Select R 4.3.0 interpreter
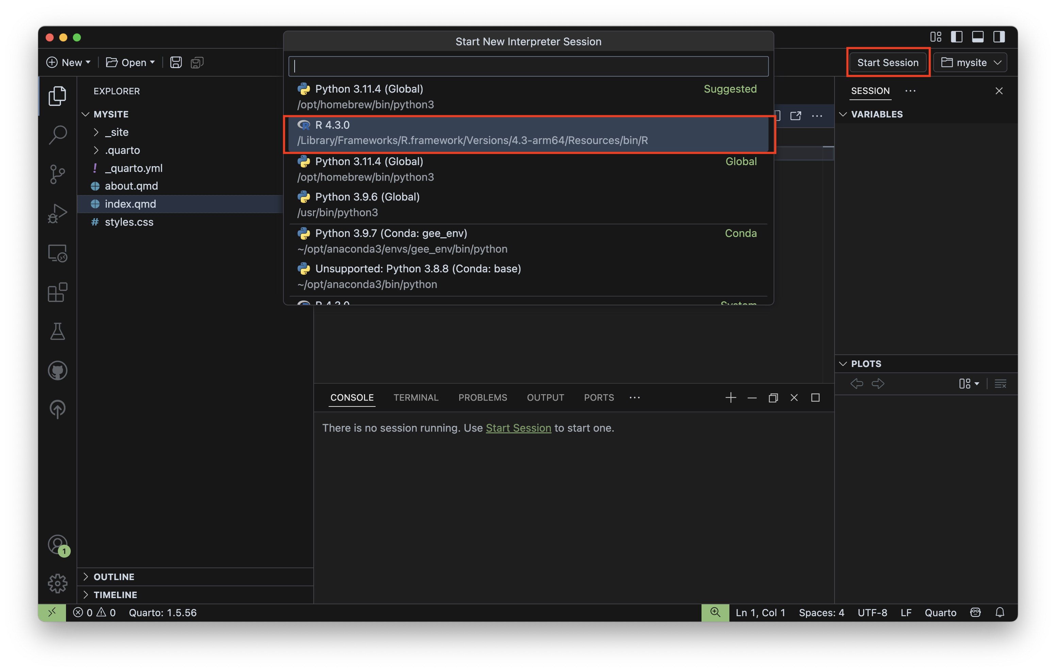Screen dimensions: 1056x672 pos(528,133)
